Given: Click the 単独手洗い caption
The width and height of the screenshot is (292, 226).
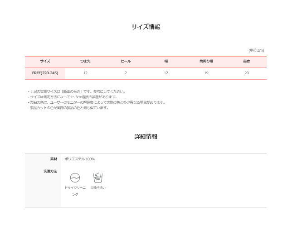Looking at the screenshot, I should (98, 188).
